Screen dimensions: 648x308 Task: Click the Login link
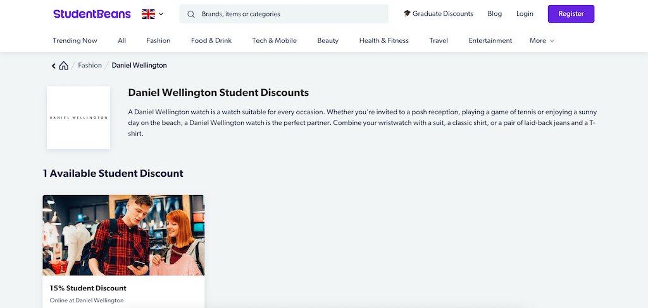pyautogui.click(x=525, y=14)
